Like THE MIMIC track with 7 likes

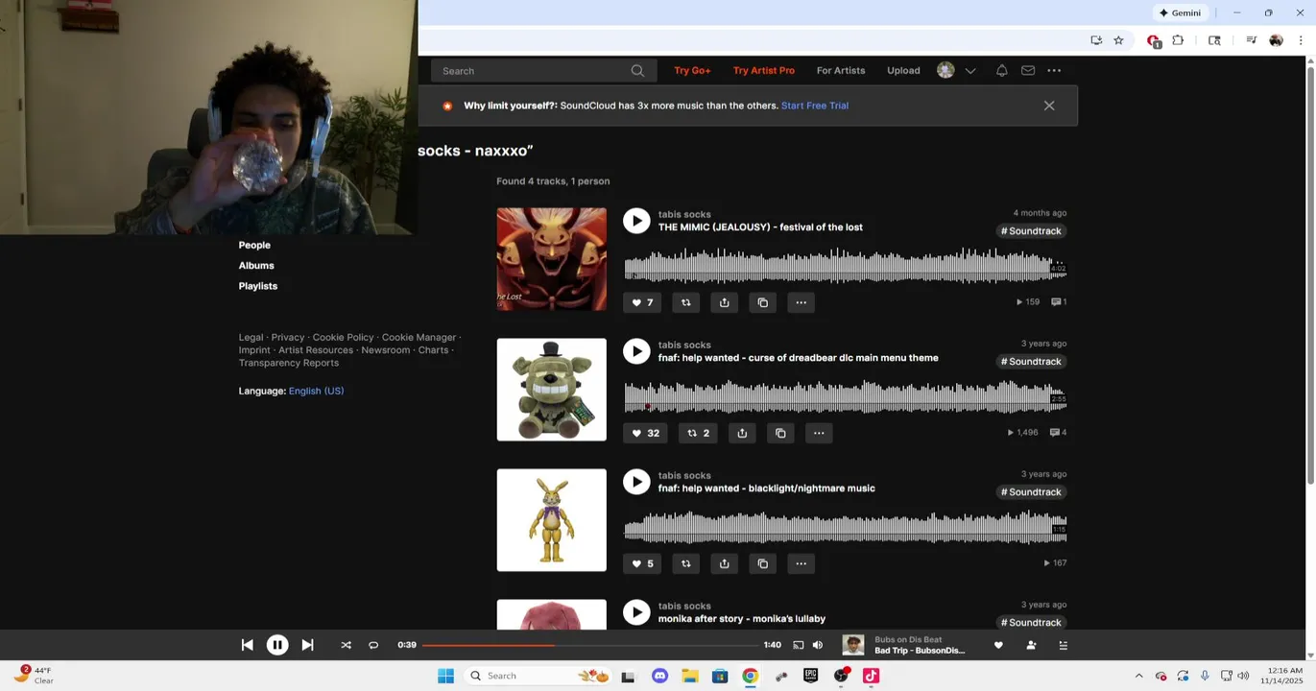click(x=642, y=302)
